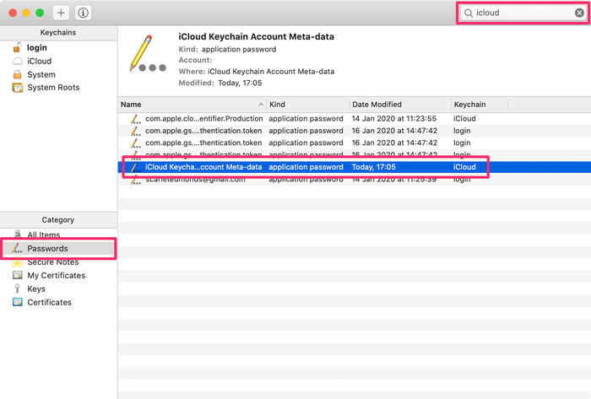Click the key icon beside Keys

point(17,288)
